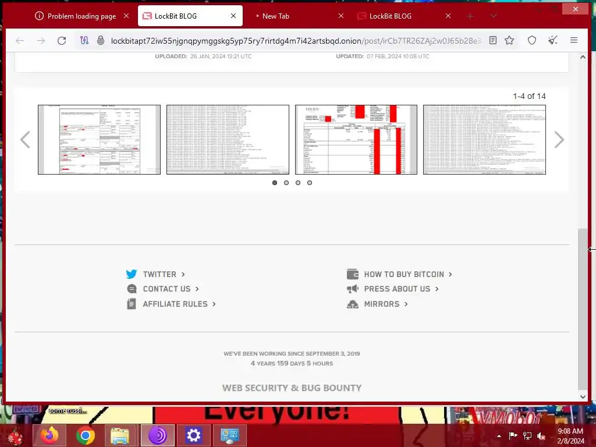Show previous images with left arrow
This screenshot has width=596, height=447.
click(x=25, y=140)
